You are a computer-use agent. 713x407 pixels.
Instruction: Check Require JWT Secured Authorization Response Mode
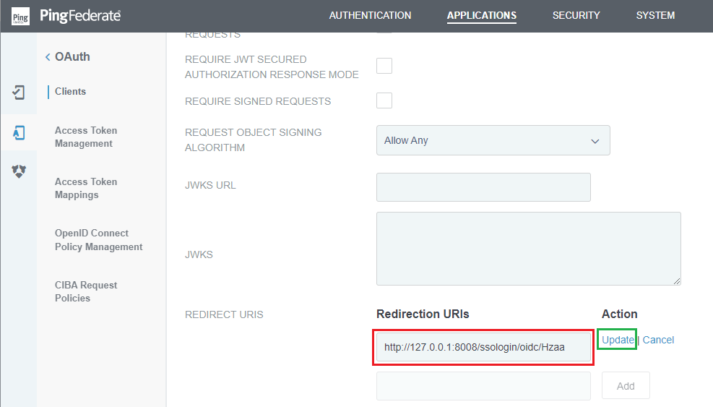[384, 66]
